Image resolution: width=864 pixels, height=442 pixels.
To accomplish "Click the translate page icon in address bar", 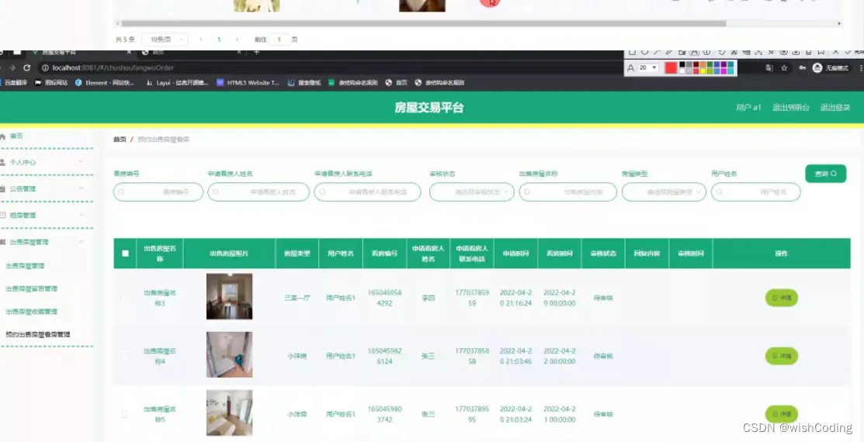I will 769,67.
